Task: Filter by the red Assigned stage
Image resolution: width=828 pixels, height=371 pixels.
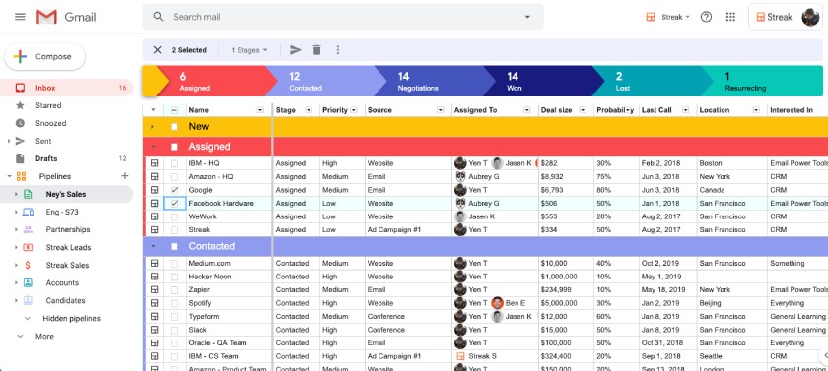Action: (217, 81)
